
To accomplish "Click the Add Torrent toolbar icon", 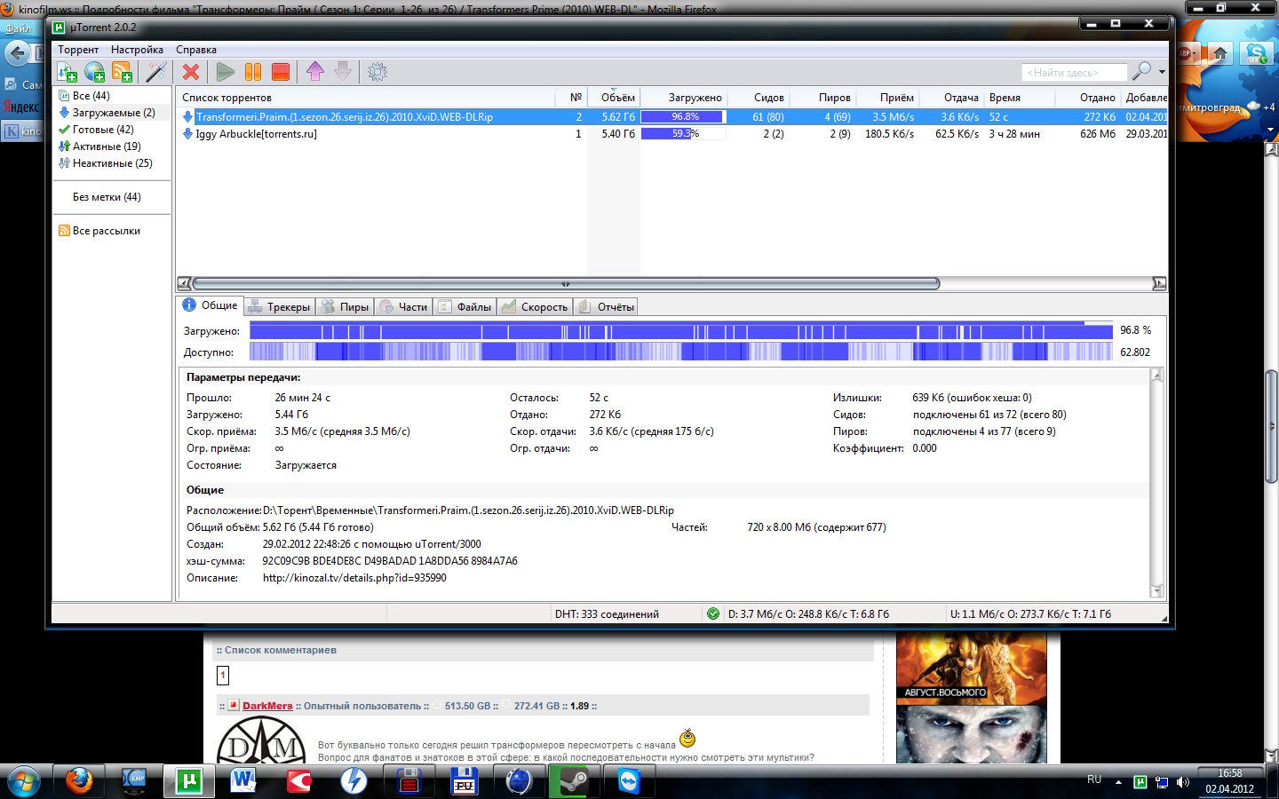I will pyautogui.click(x=67, y=72).
